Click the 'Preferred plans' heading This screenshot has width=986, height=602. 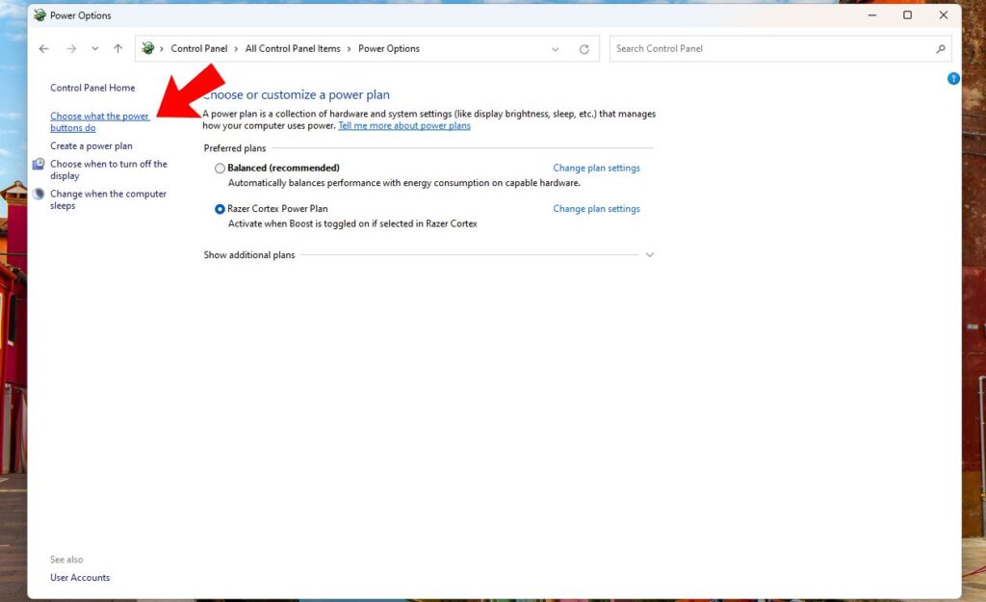click(x=235, y=148)
